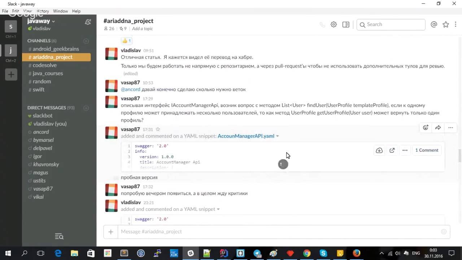Add a new workspace with plus button

click(x=11, y=75)
